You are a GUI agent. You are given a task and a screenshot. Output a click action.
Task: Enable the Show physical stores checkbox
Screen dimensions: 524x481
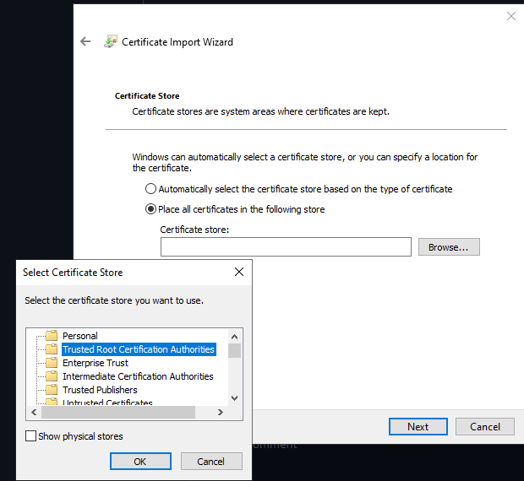31,436
